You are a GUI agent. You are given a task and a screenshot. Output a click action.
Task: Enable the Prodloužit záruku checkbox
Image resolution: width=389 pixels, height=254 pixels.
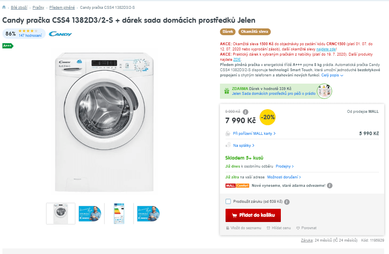[228, 202]
